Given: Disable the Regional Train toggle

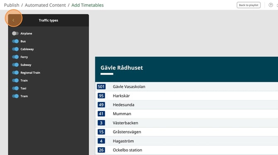Looking at the screenshot, I should pyautogui.click(x=15, y=73).
